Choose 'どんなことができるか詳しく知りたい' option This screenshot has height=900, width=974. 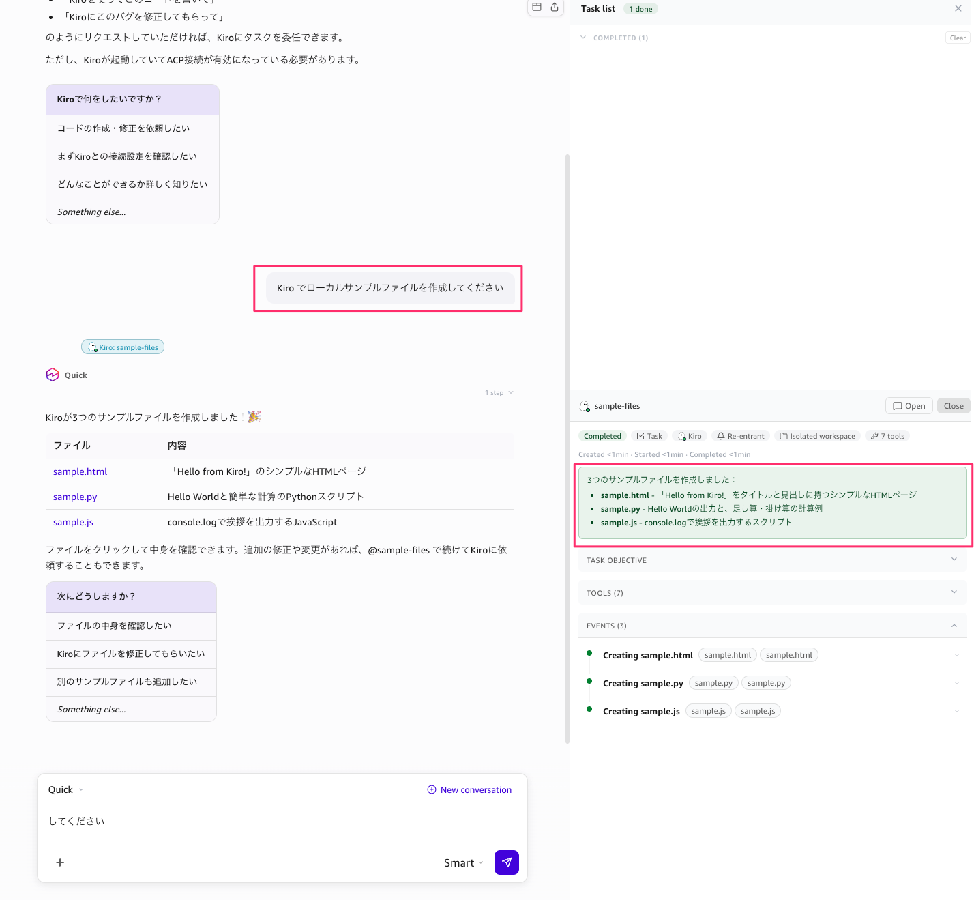coord(132,184)
